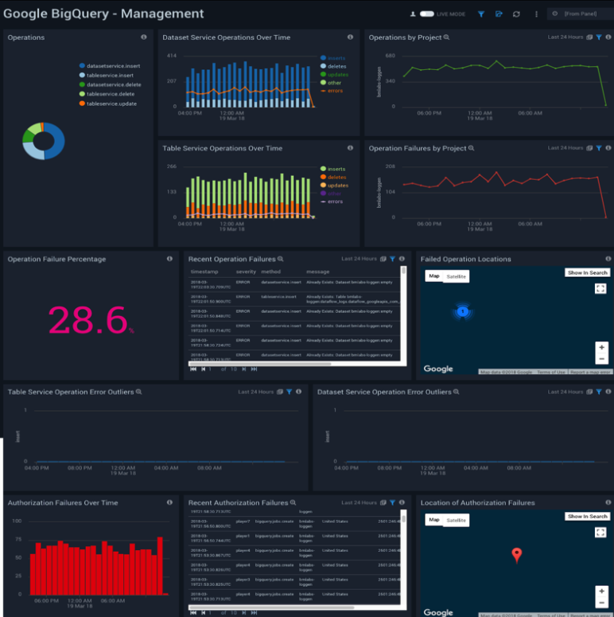Toggle tableservice.insert legend entry in Operations
614x617 pixels.
[107, 75]
